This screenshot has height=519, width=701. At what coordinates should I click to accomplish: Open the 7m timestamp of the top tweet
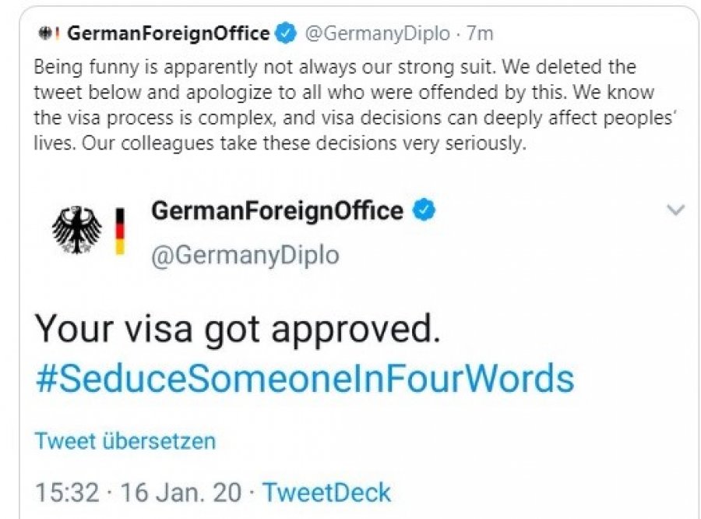[x=480, y=34]
